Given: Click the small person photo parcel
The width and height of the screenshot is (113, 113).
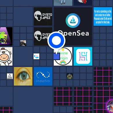Looking at the screenshot, I should [23, 43].
